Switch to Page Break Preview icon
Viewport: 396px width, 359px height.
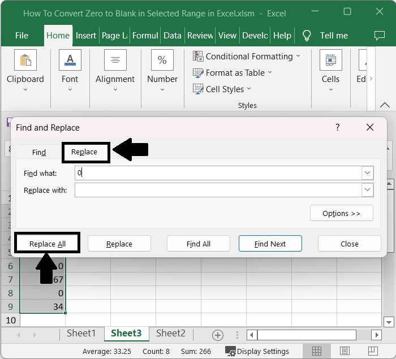(372, 351)
